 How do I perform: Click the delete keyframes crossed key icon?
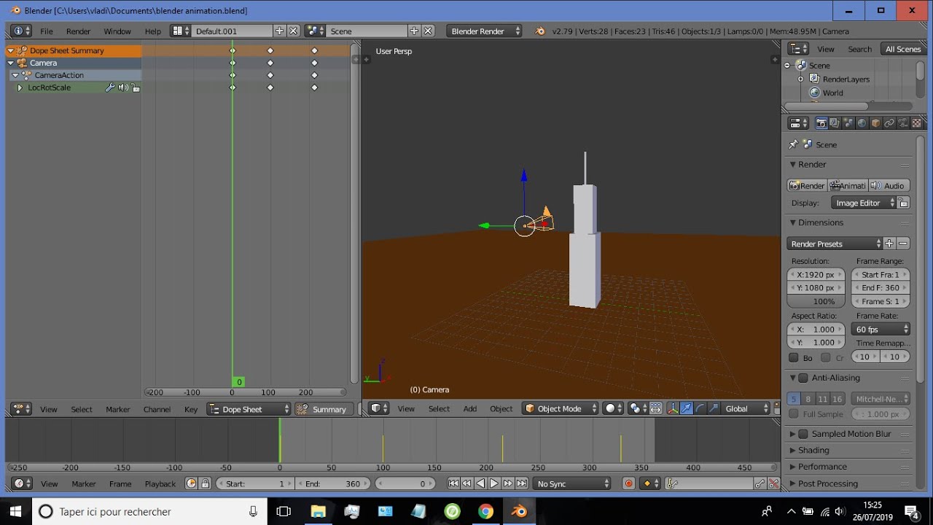[774, 483]
